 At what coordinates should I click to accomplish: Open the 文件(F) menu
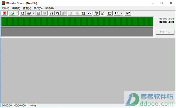pyautogui.click(x=6, y=8)
